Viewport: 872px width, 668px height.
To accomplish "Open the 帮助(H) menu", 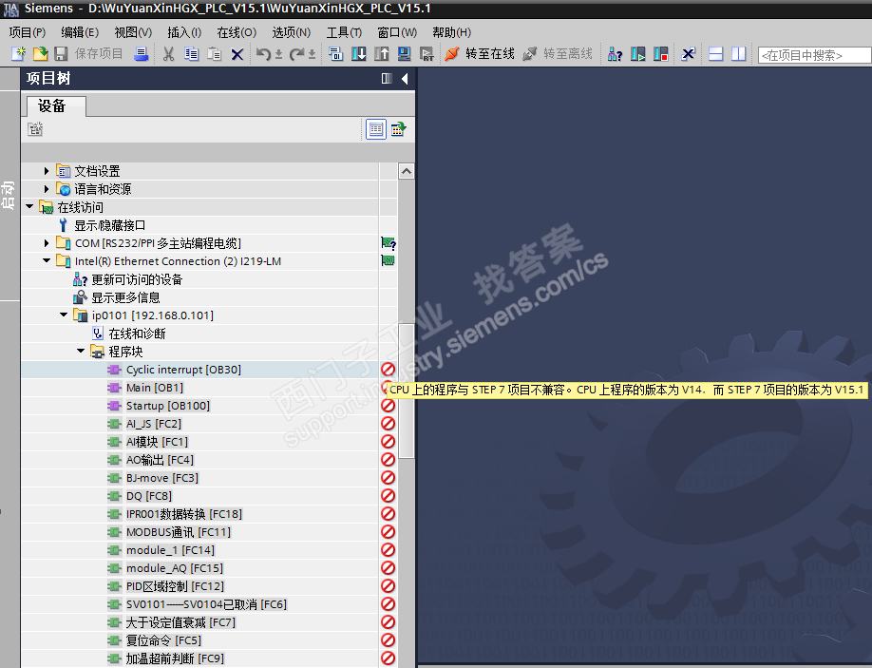I will click(x=451, y=32).
